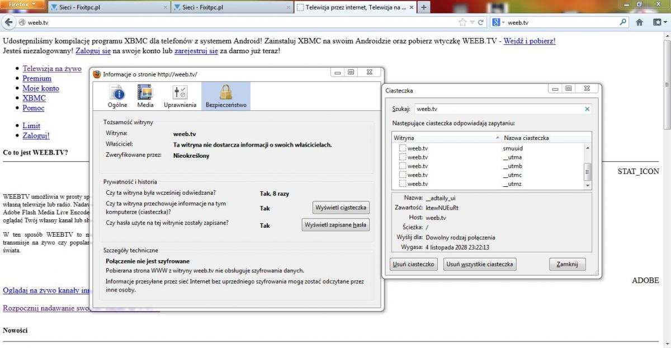671x348 pixels.
Task: Click the Usuń ciasteczko button
Action: click(413, 265)
